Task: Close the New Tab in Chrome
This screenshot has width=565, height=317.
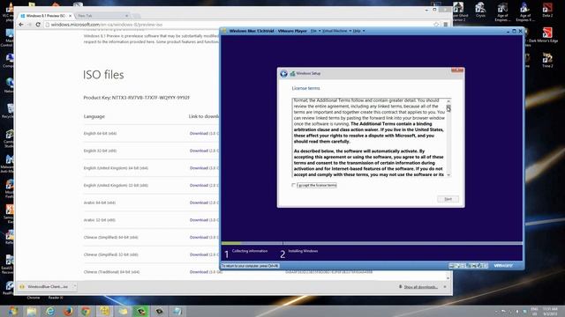Action: pyautogui.click(x=126, y=16)
